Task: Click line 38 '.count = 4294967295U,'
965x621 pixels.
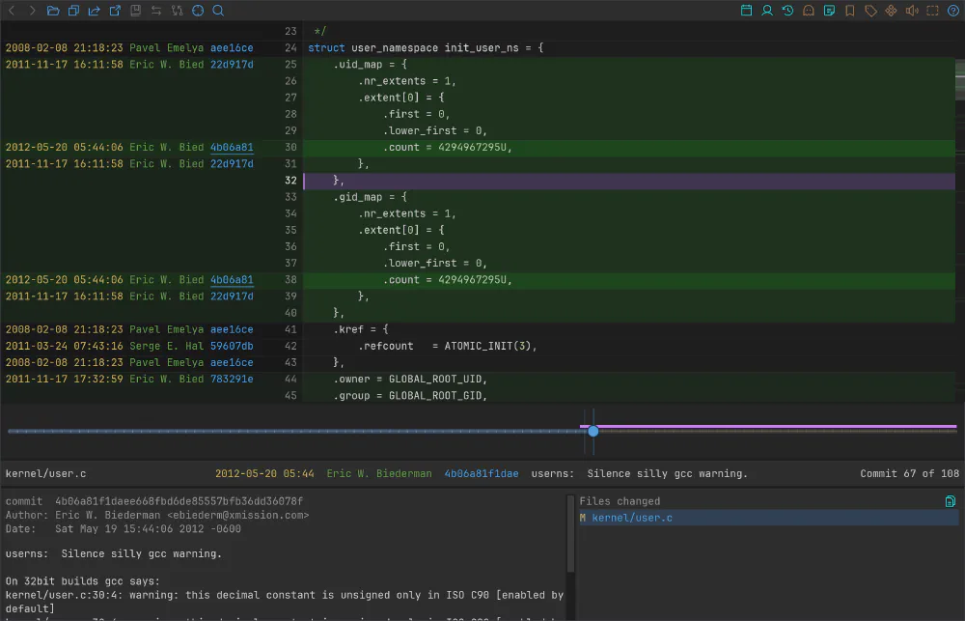Action: click(448, 280)
